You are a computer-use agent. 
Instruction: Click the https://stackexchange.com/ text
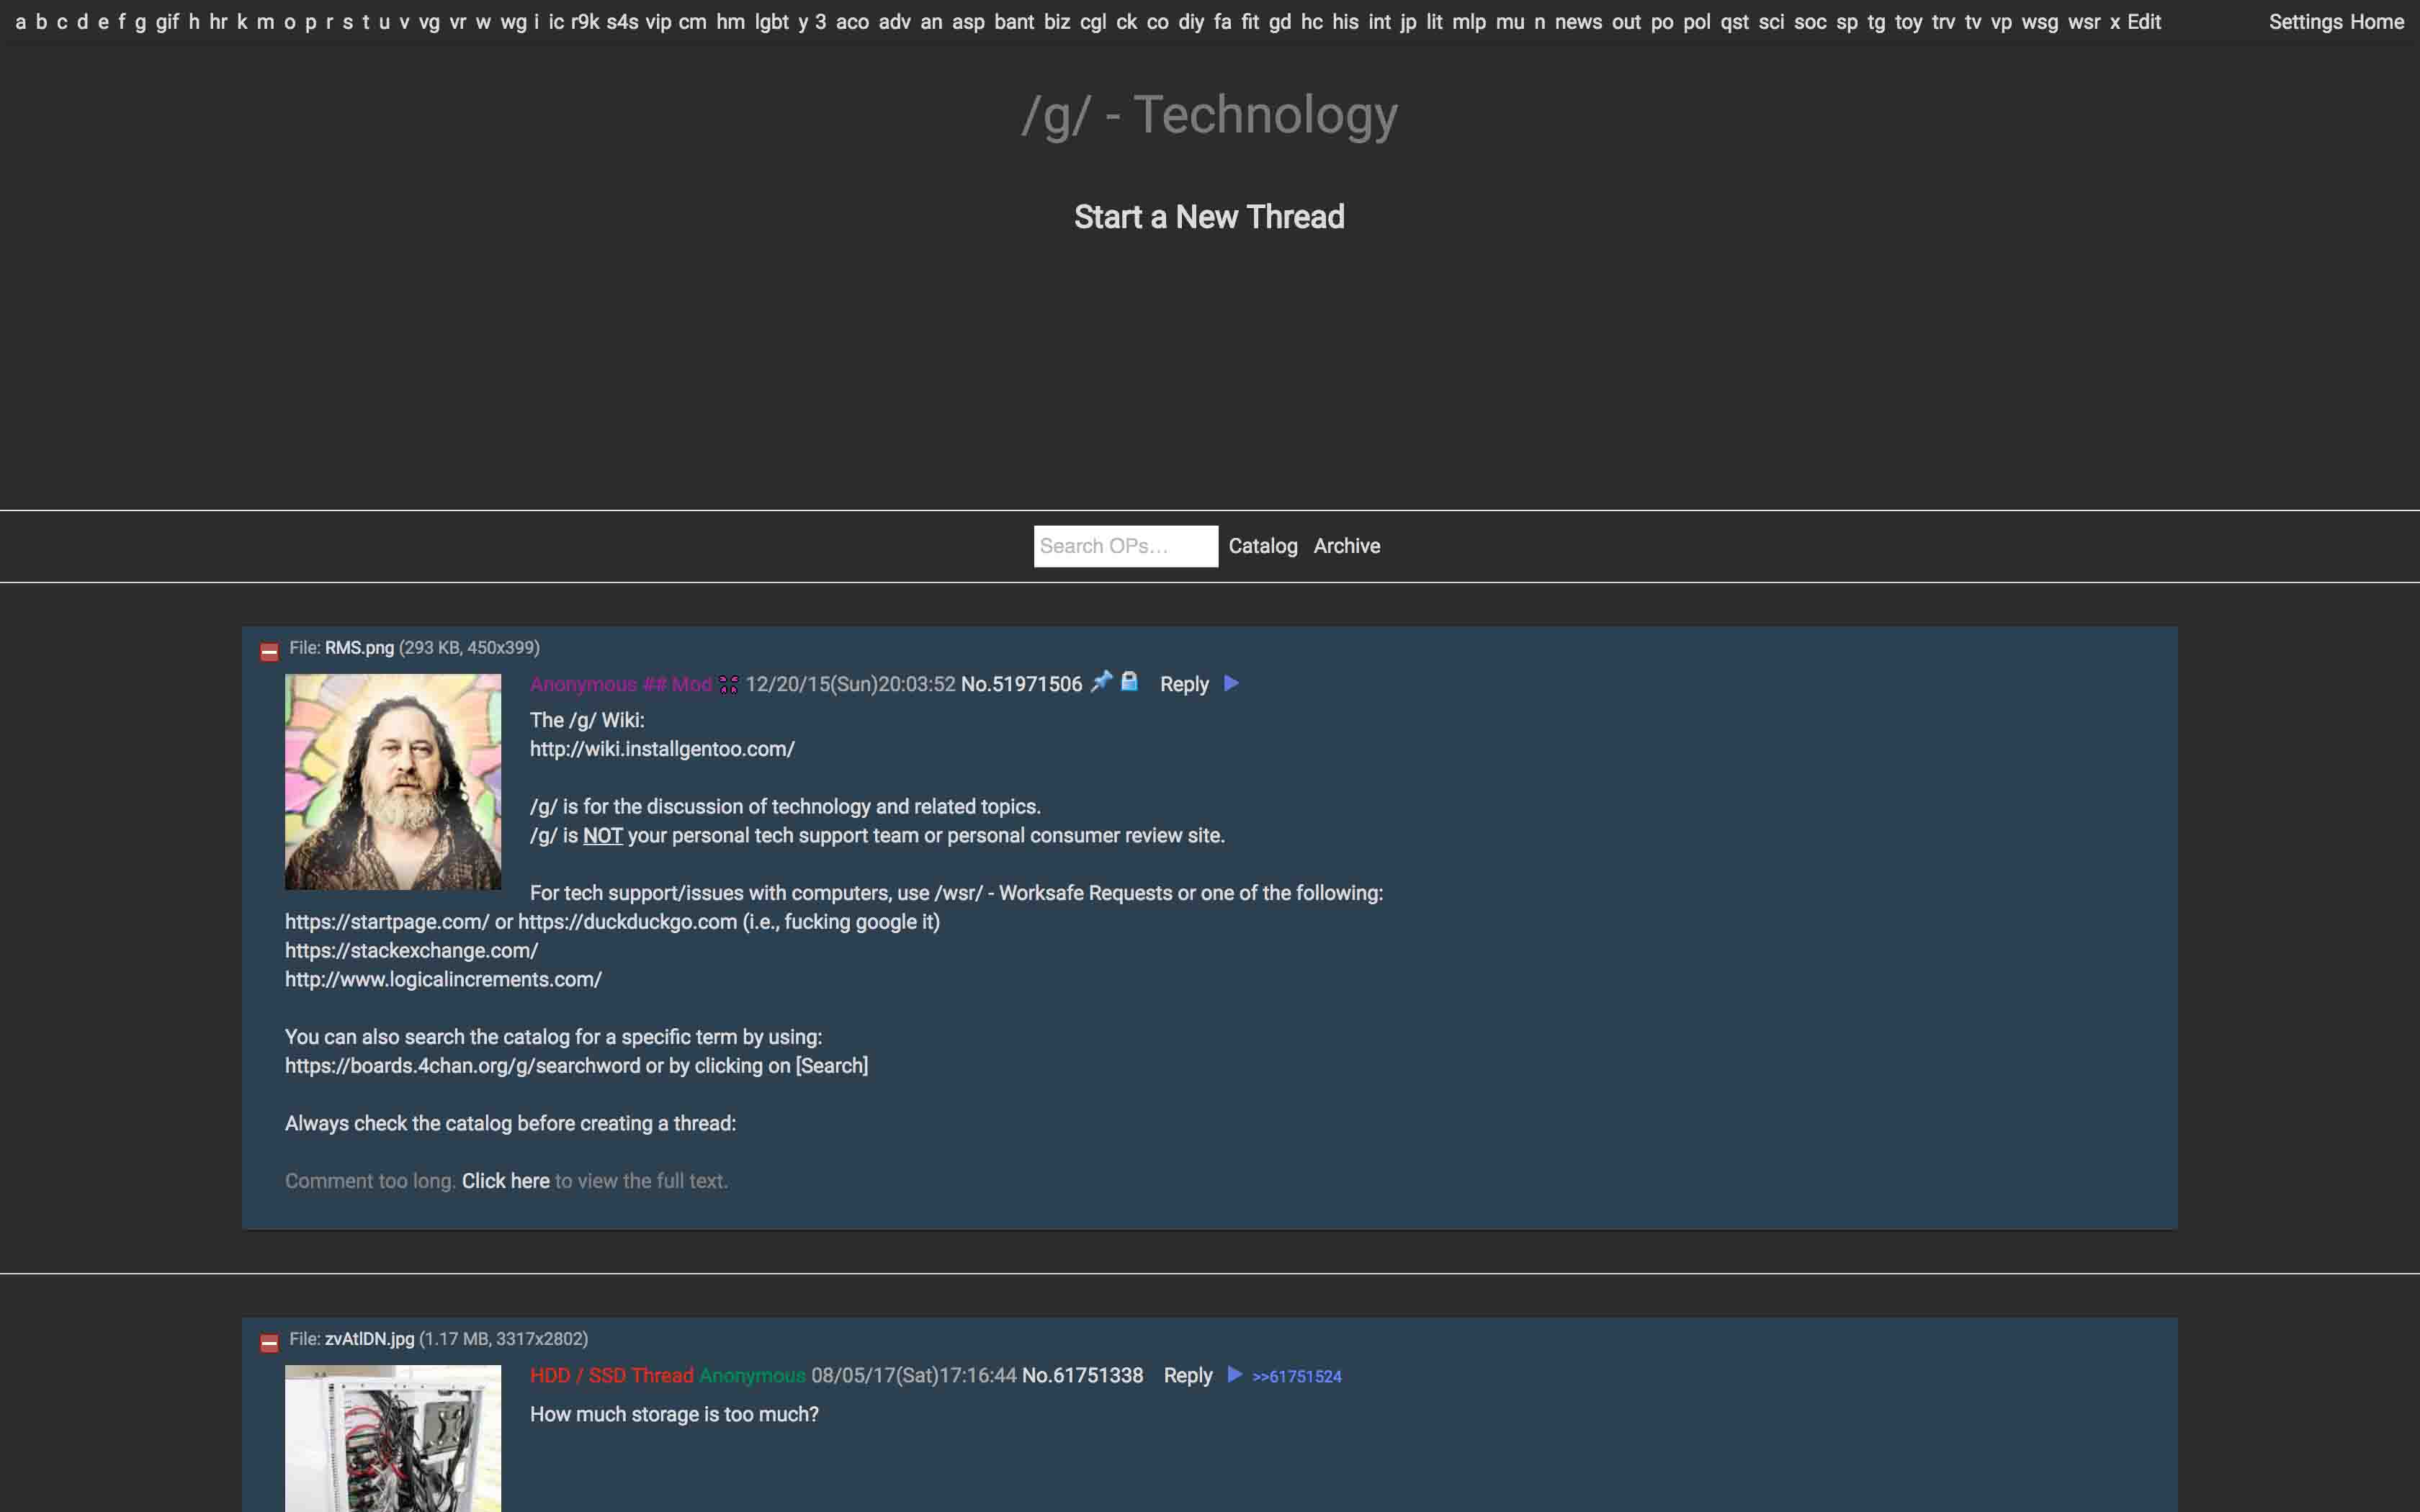coord(411,951)
